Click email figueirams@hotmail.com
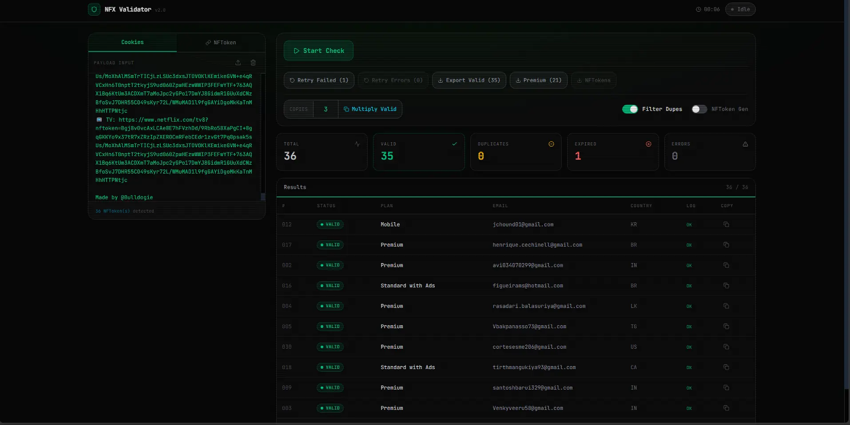Image resolution: width=850 pixels, height=425 pixels. tap(528, 286)
